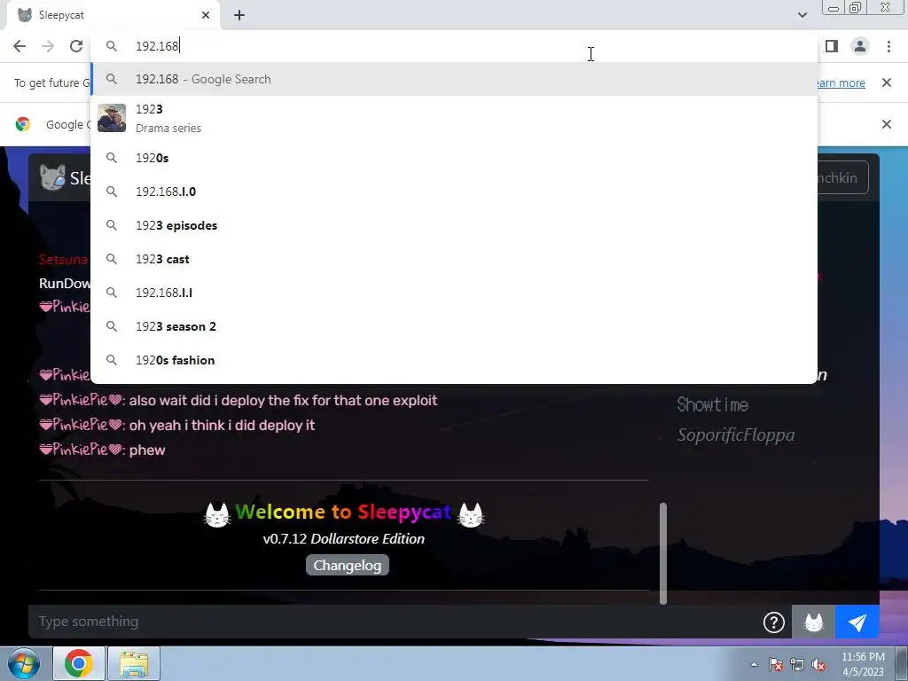
Task: Select '1923 cast' suggestion
Action: (454, 259)
